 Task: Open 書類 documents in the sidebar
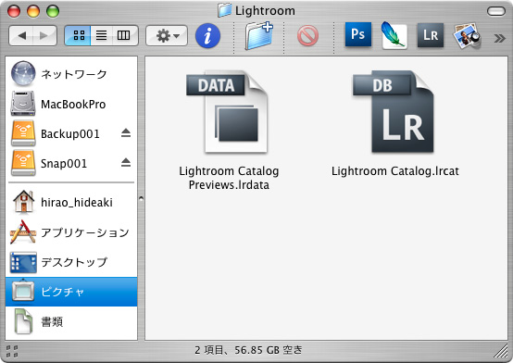71,321
